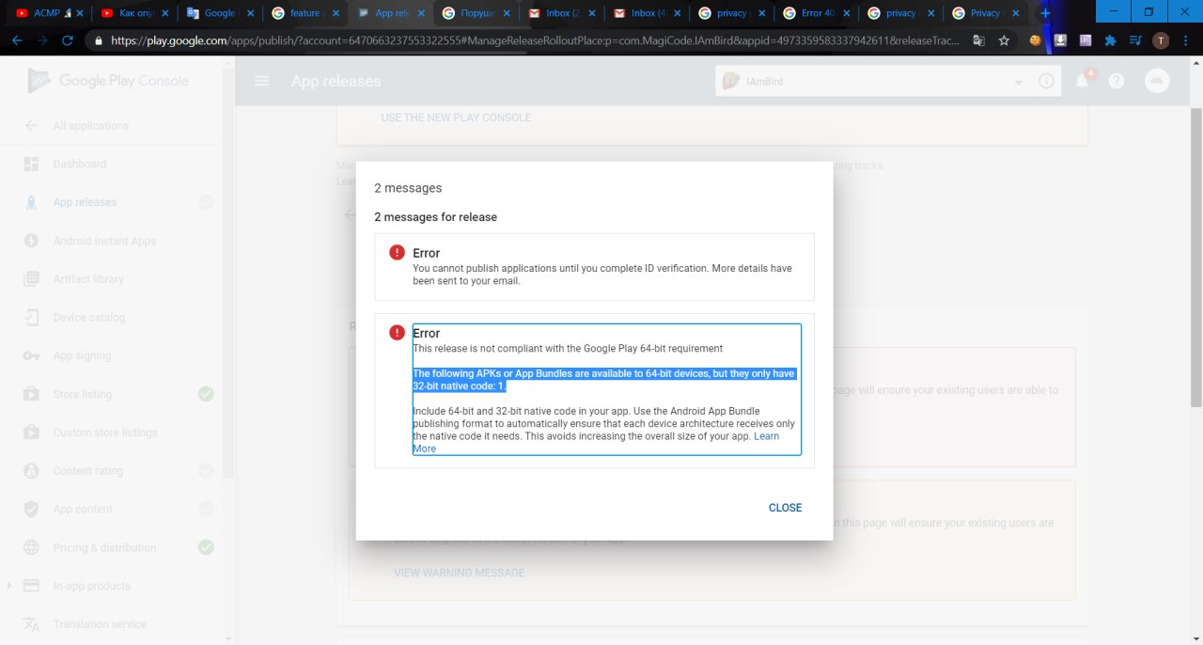The width and height of the screenshot is (1203, 645).
Task: Reload the page with the refresh icon
Action: (x=68, y=40)
